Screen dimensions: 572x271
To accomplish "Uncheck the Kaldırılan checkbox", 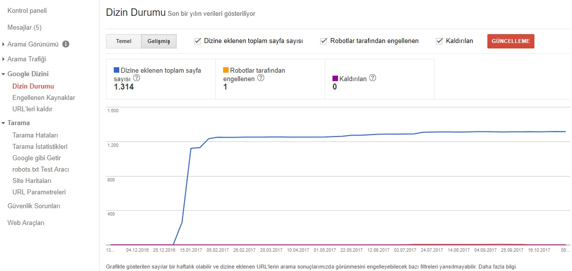I will [439, 41].
